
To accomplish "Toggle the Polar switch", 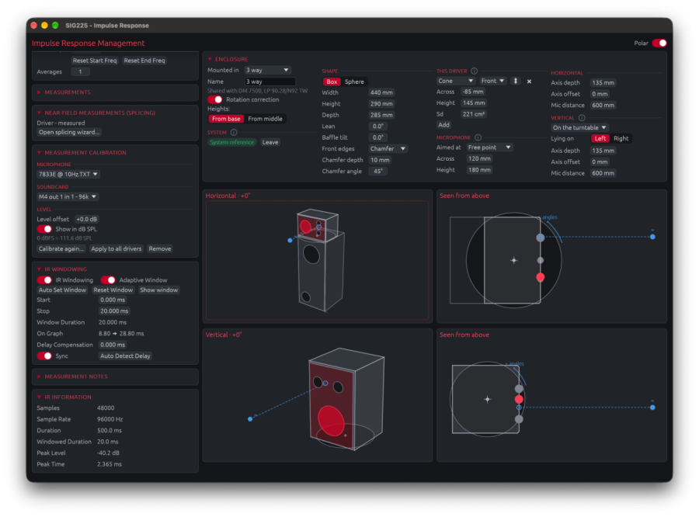I will [x=659, y=43].
